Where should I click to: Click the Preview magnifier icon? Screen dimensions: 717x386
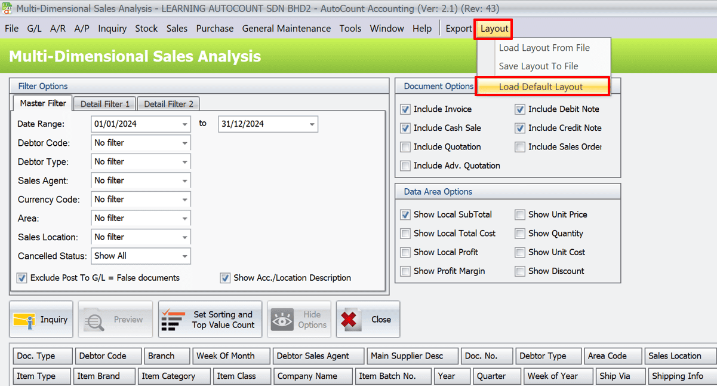94,320
